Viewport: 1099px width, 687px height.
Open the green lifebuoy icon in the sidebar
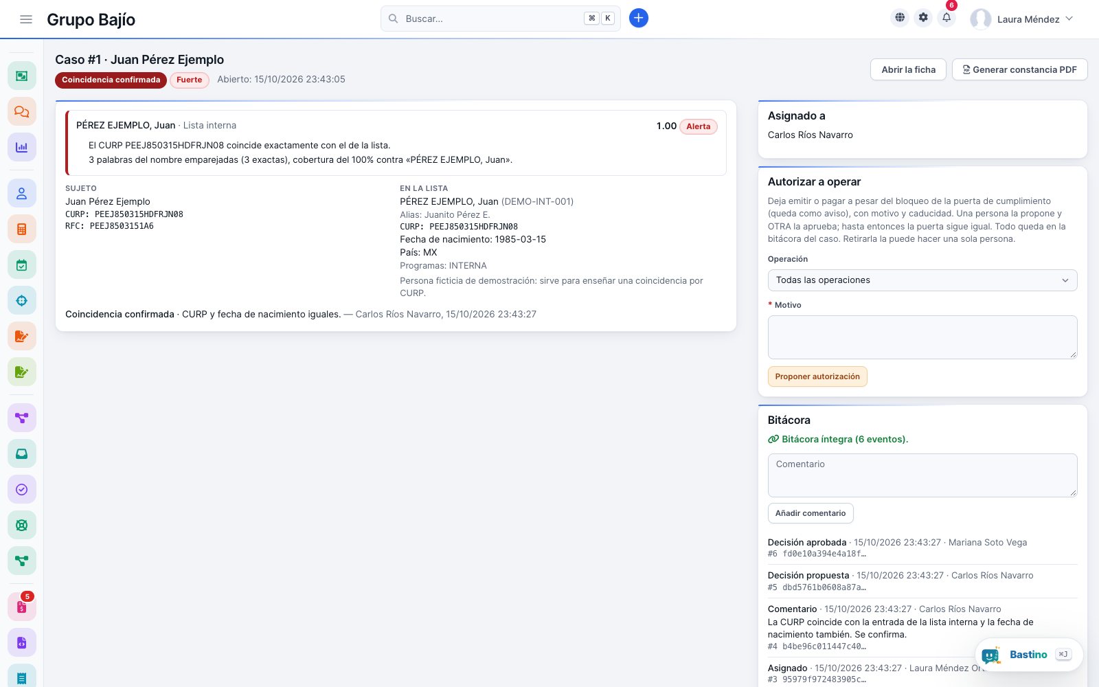pyautogui.click(x=22, y=525)
